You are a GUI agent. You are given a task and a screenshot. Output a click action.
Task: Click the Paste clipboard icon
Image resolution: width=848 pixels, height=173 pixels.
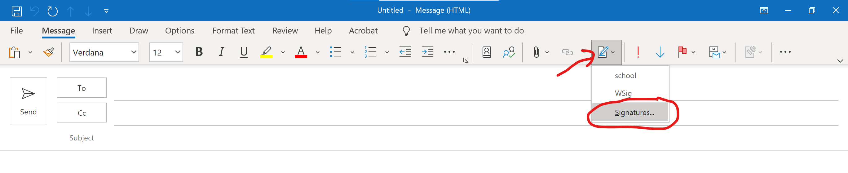point(15,52)
